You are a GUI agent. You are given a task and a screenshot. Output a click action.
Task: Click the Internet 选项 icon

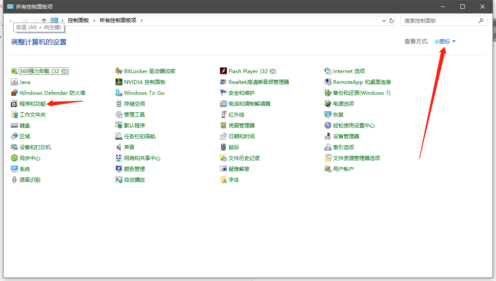[328, 71]
